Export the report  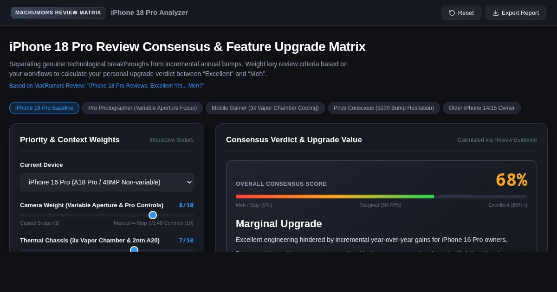coord(516,13)
